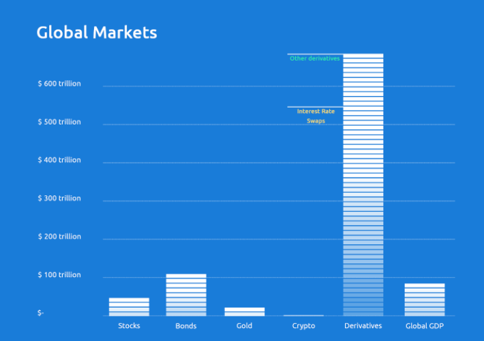Click the $ 300 trillion axis label
The height and width of the screenshot is (341, 484).
click(x=59, y=198)
